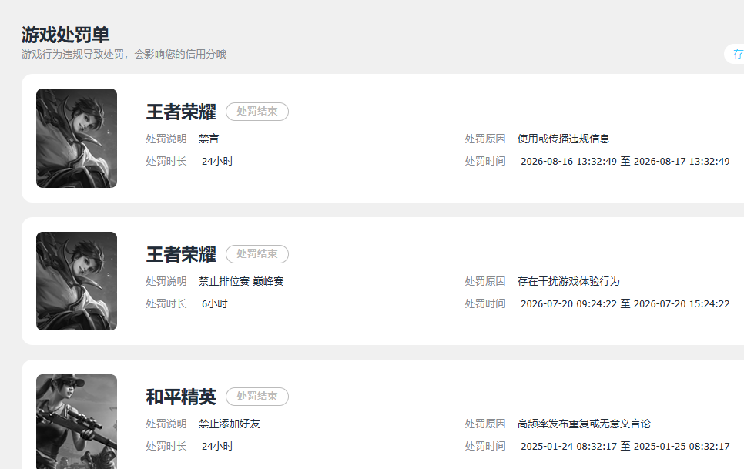Click 处罚时间 label on the 和平精英 card
The height and width of the screenshot is (469, 744).
485,446
